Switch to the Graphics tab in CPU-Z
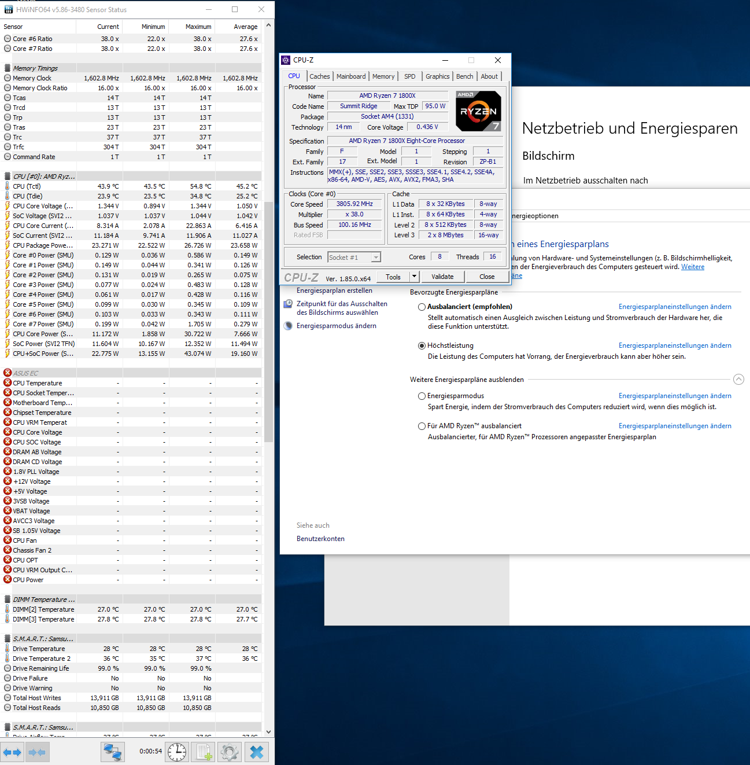The image size is (750, 765). pos(438,76)
